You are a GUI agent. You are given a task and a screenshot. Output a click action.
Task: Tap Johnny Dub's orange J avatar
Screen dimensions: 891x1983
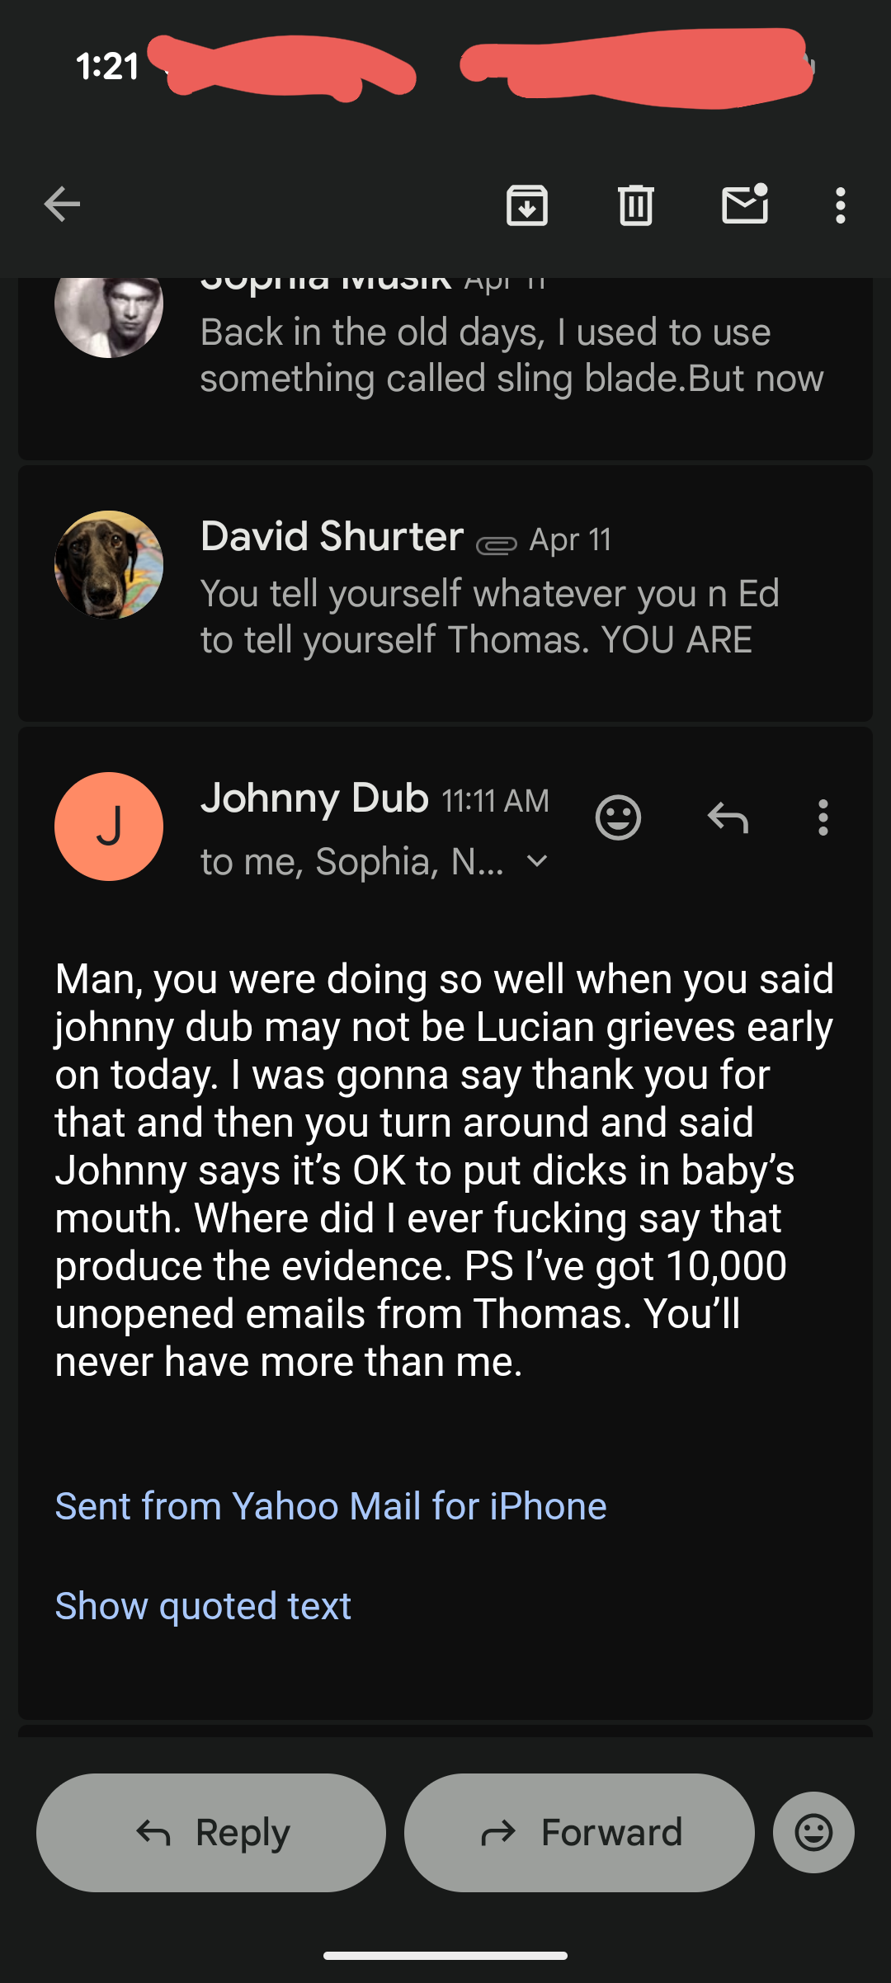tap(109, 827)
